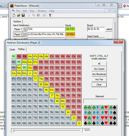This screenshot has width=129, height=136.
Task: Click the Player 1 button
Action: pos(18,29)
